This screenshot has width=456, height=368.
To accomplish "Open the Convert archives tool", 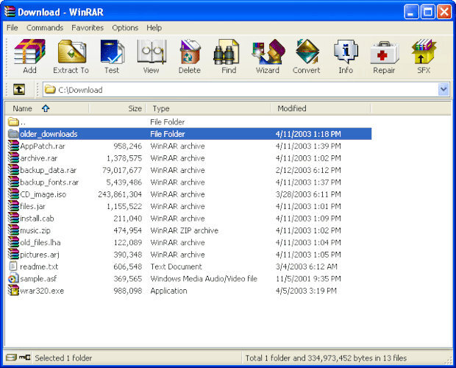I will click(307, 57).
